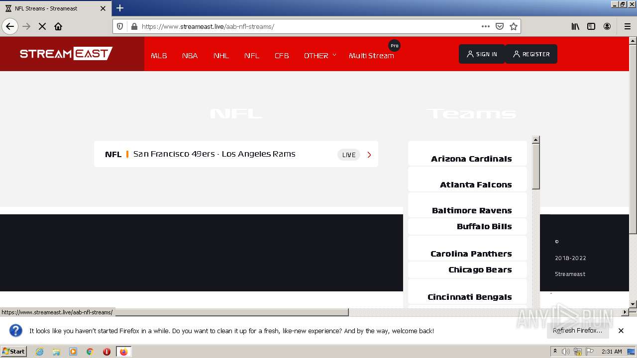Open page actions three-dot menu
This screenshot has width=637, height=358.
click(x=486, y=26)
